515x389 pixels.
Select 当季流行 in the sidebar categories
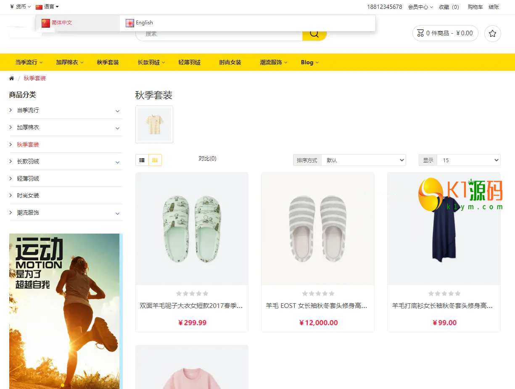pyautogui.click(x=28, y=110)
